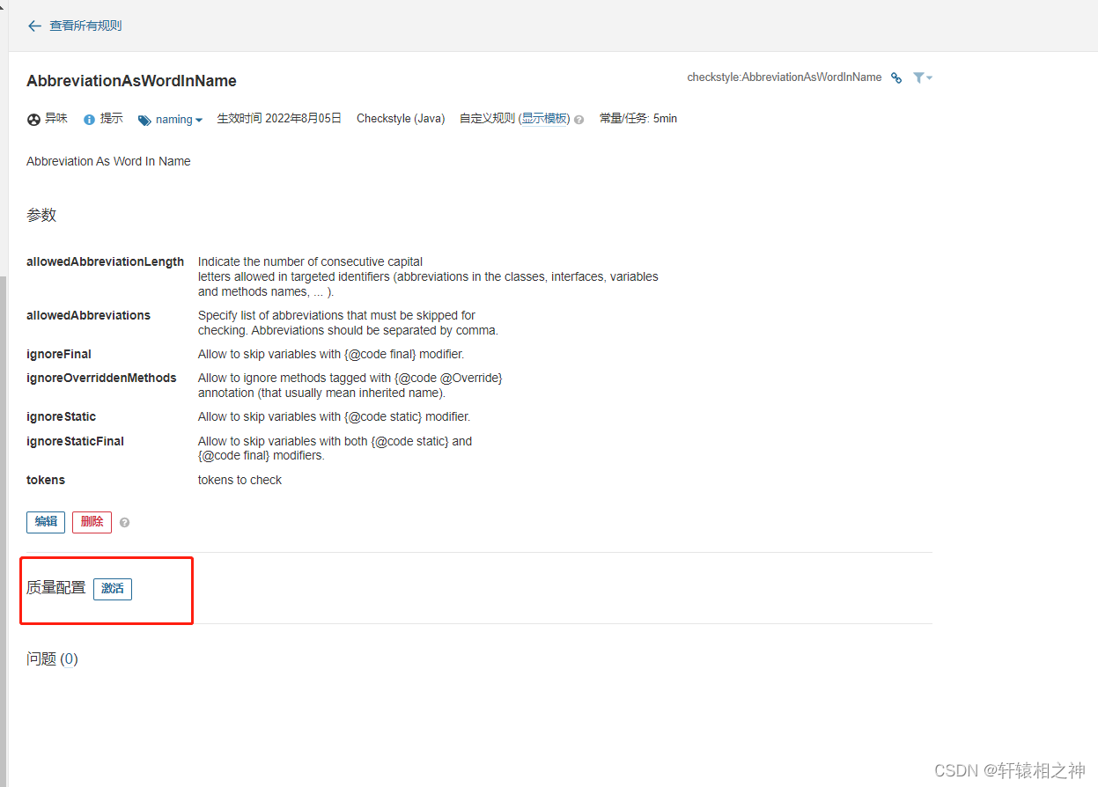Click the 质量配置 section heading
Image resolution: width=1098 pixels, height=787 pixels.
(x=55, y=587)
